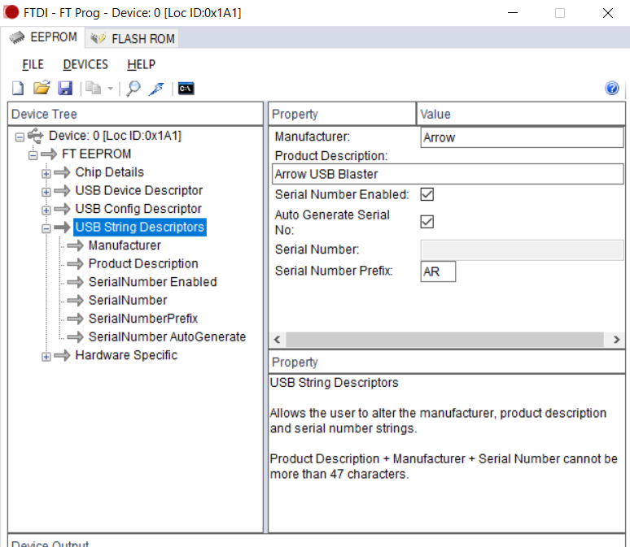The width and height of the screenshot is (630, 547).
Task: Click arrow icon beside USB Config Descriptor
Action: (62, 209)
